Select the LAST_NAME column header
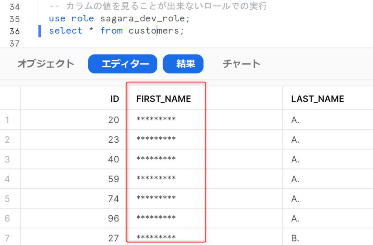This screenshot has width=373, height=245. pos(318,99)
